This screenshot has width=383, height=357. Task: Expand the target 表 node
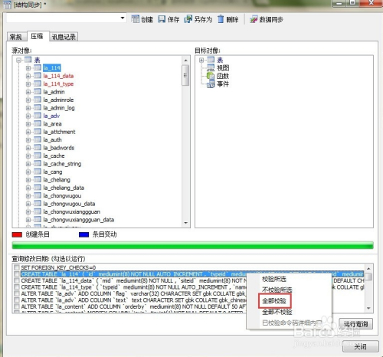coord(201,60)
